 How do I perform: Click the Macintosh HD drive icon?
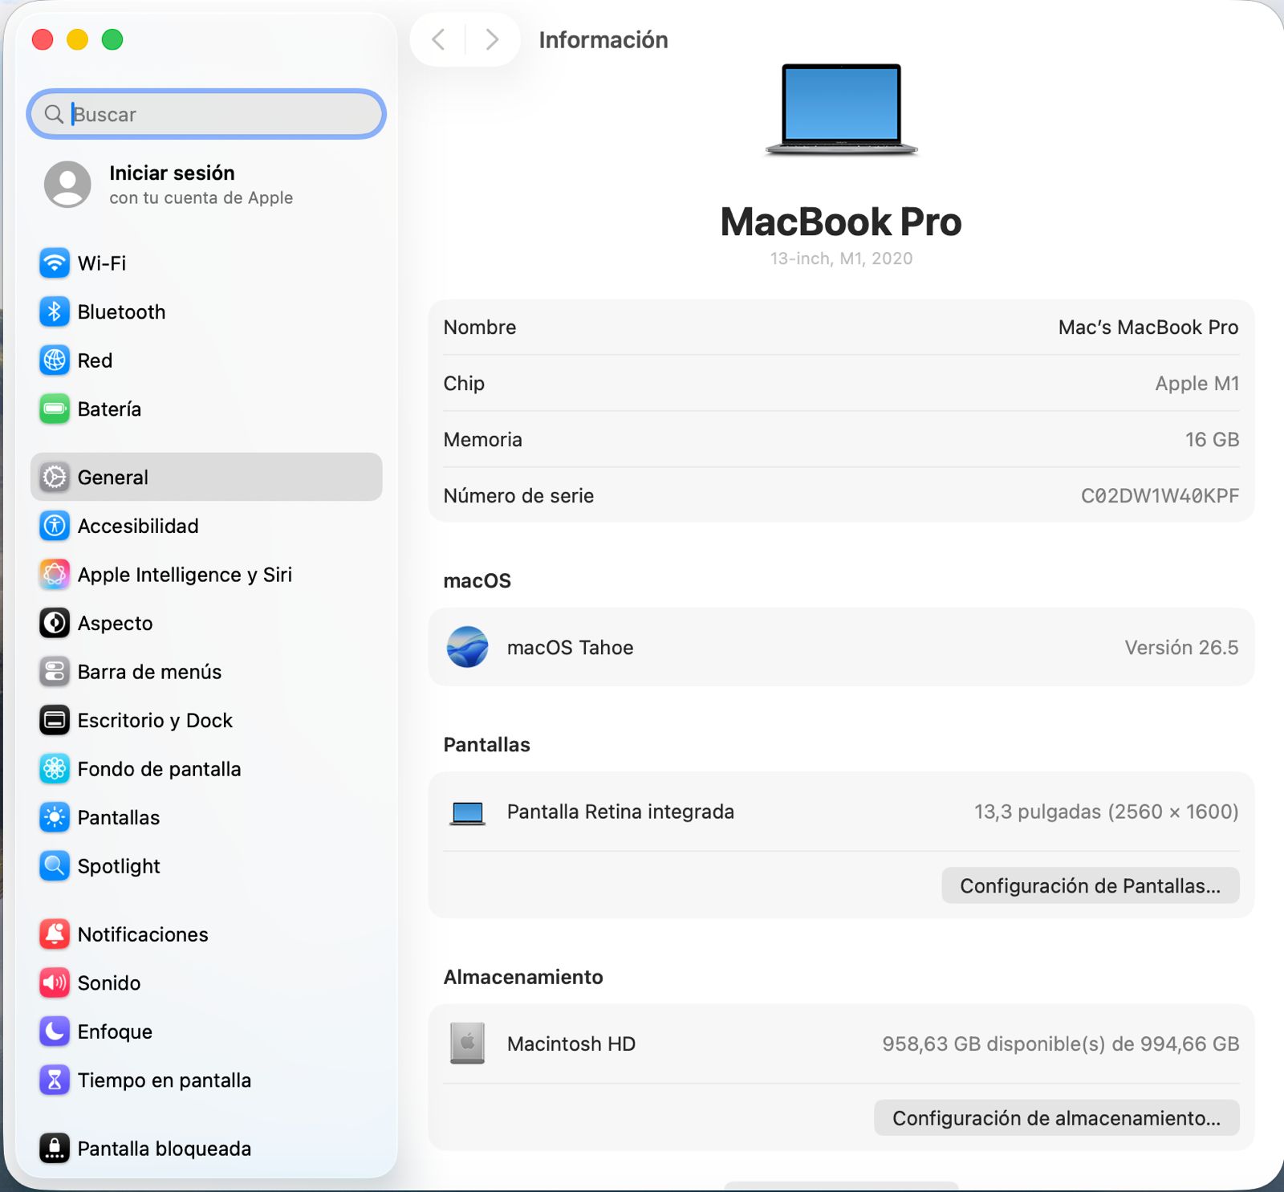tap(467, 1044)
